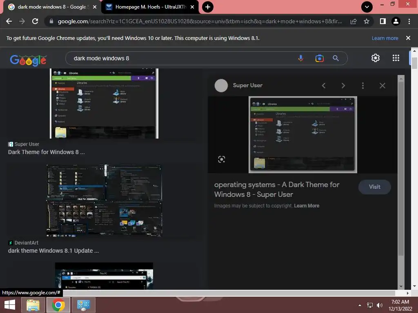Viewport: 418px width, 313px height.
Task: Click the preview panel scrollbar
Action: tap(401, 169)
